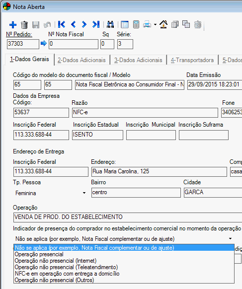The image size is (242, 289).
Task: Click the first Código do modelo field
Action: pos(27,85)
